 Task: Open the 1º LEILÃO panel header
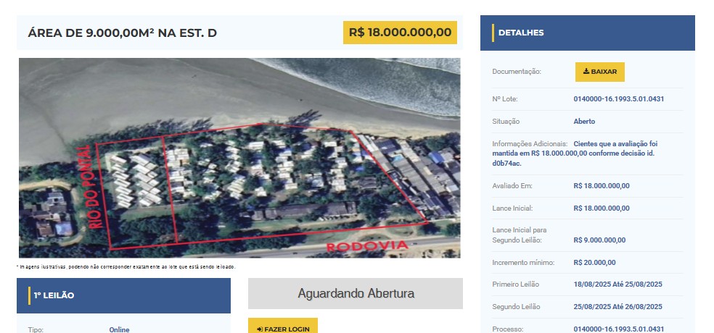tap(123, 296)
